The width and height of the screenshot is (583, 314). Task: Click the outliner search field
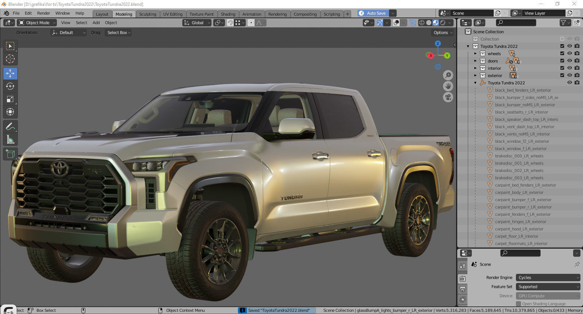(x=516, y=23)
